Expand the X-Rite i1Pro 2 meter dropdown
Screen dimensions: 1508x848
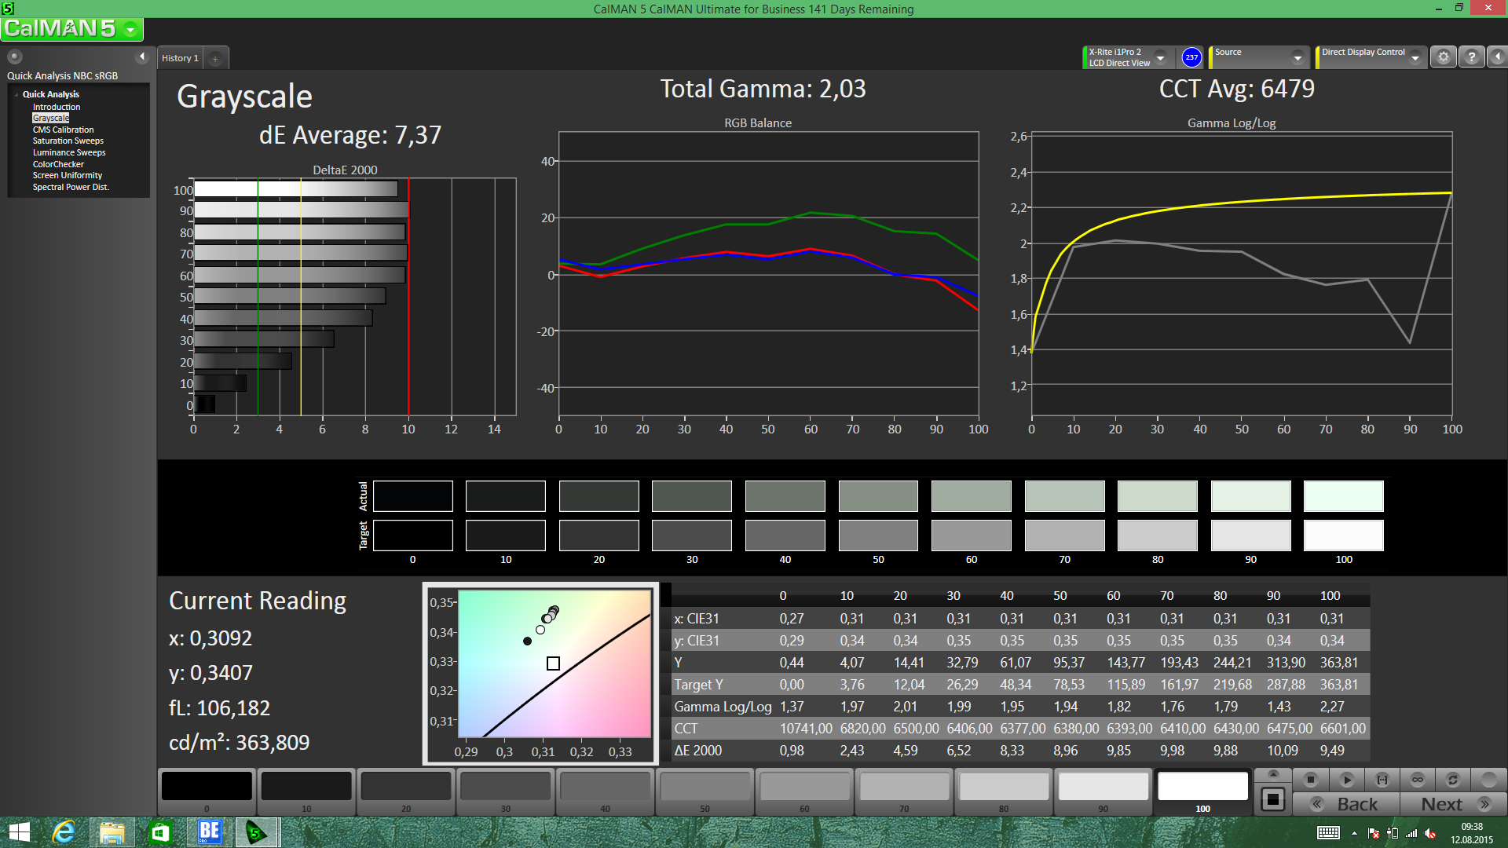pyautogui.click(x=1160, y=57)
